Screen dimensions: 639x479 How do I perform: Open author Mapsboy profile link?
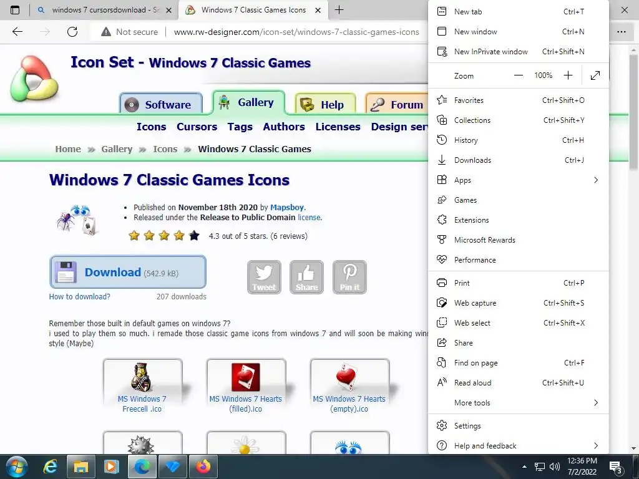pyautogui.click(x=287, y=207)
